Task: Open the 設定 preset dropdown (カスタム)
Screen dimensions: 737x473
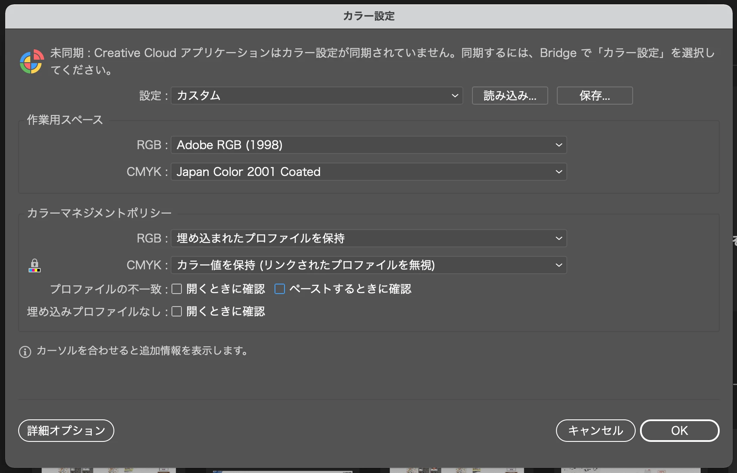Action: coord(317,96)
